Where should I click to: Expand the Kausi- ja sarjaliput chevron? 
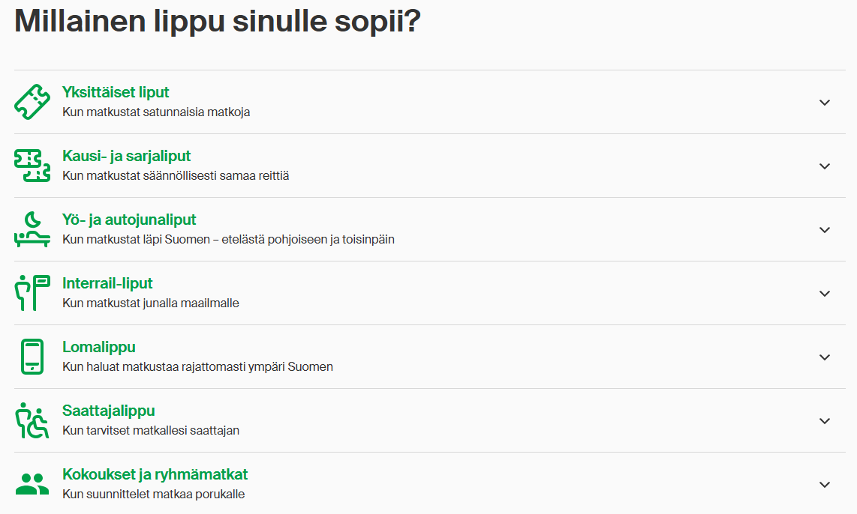[x=825, y=166]
